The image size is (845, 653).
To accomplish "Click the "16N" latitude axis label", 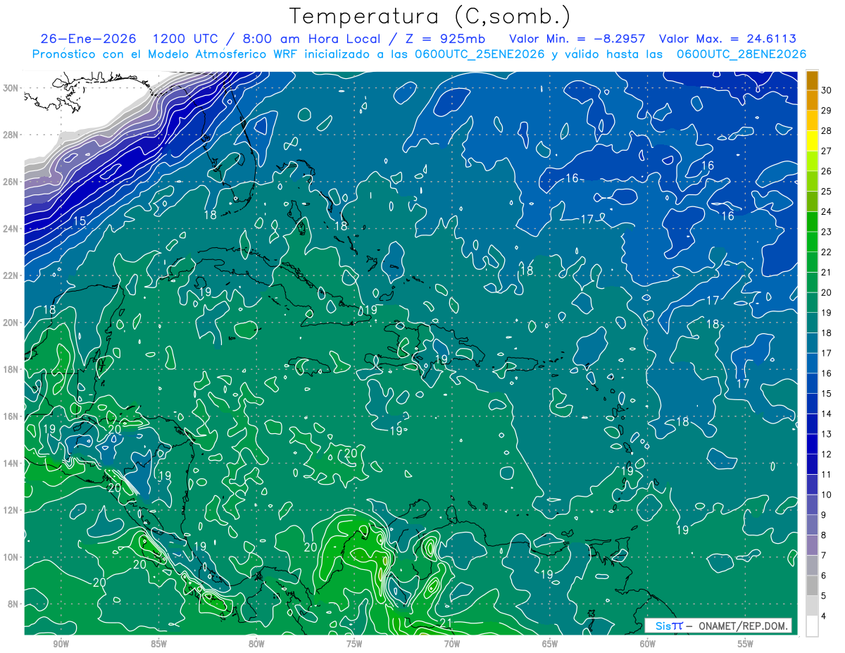I will 11,416.
